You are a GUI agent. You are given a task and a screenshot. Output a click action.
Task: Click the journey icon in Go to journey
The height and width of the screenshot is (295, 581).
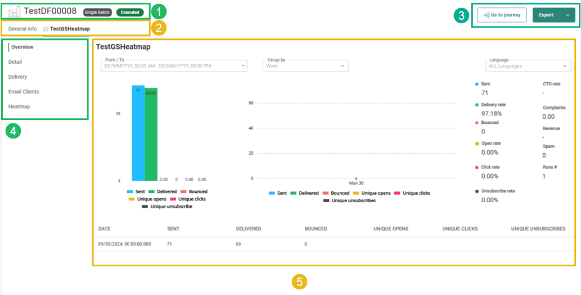click(x=486, y=15)
